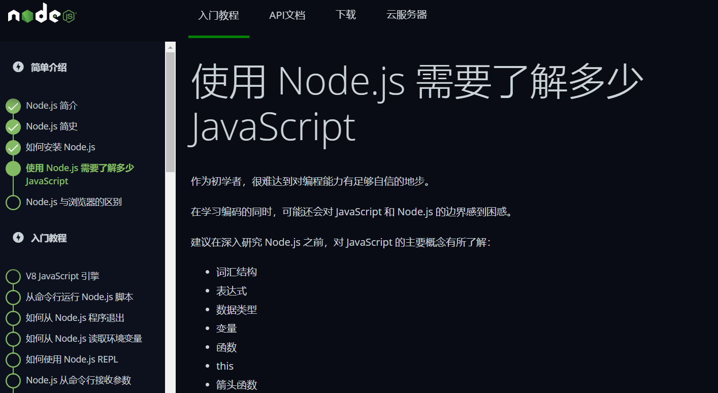Screen dimensions: 718x393
Task: Click the circle marker for V8 JavaScript 引擎
Action: 13,277
